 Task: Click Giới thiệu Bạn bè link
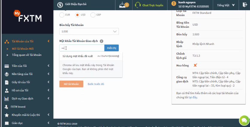click(x=76, y=4)
